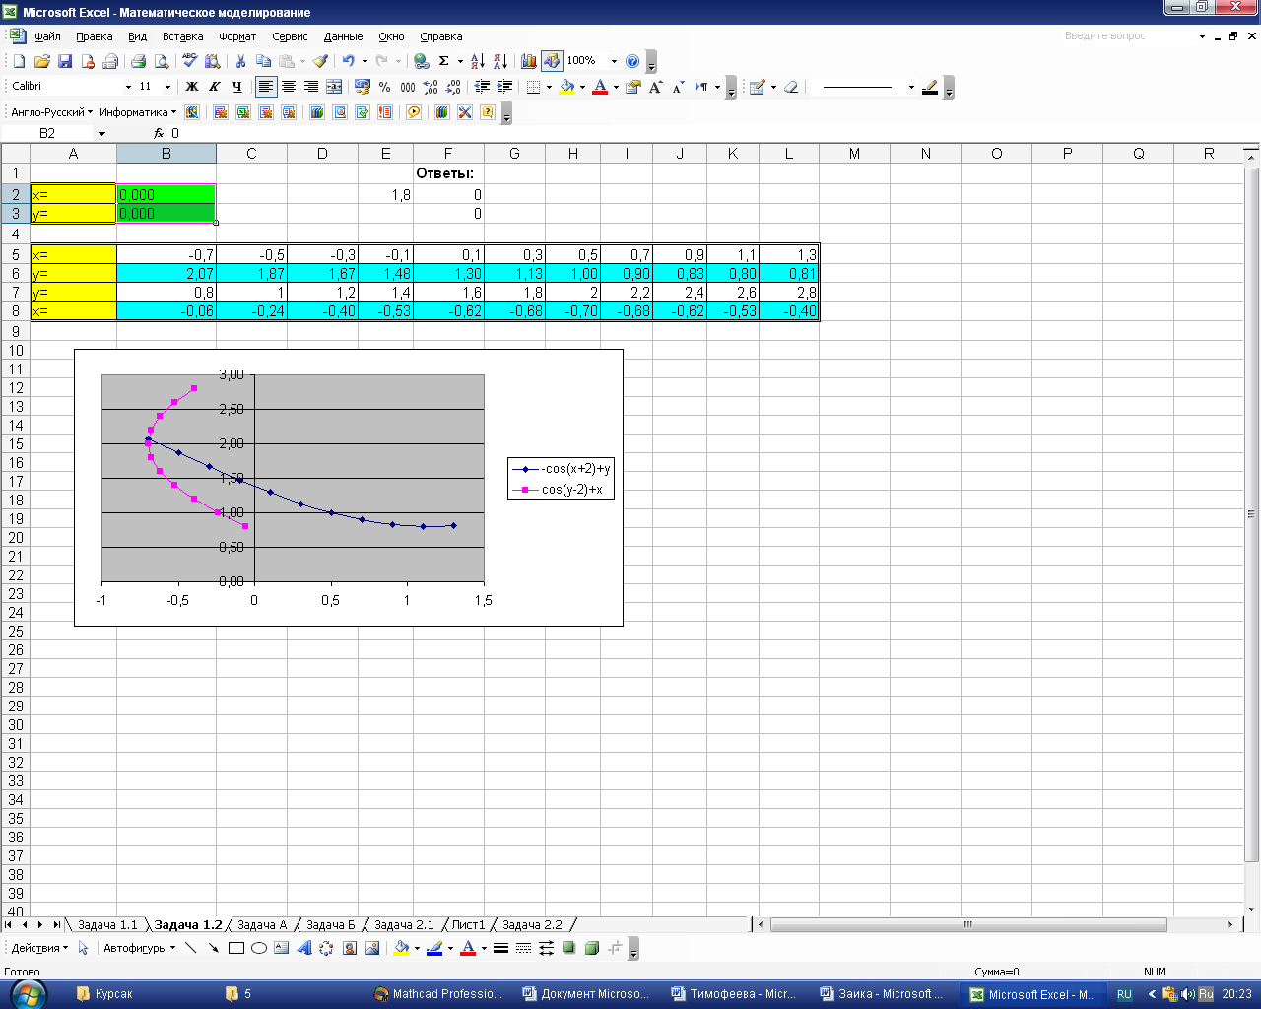Enable center text alignment
This screenshot has height=1009, width=1261.
(289, 87)
